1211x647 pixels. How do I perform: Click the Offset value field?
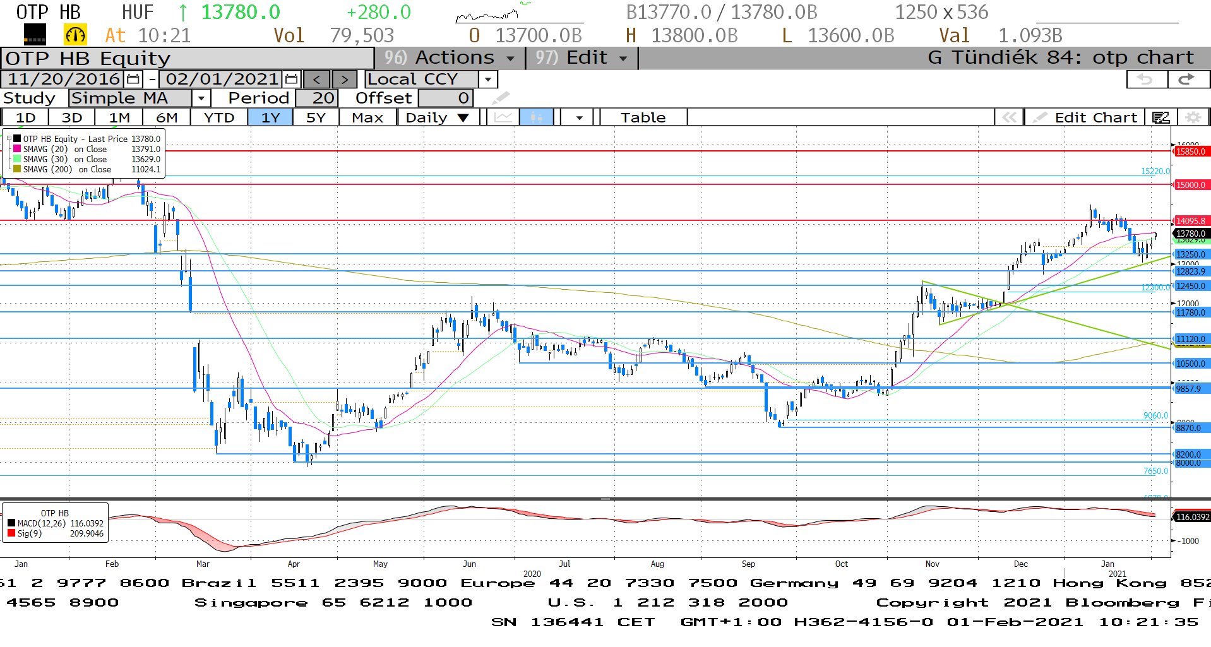[x=445, y=98]
